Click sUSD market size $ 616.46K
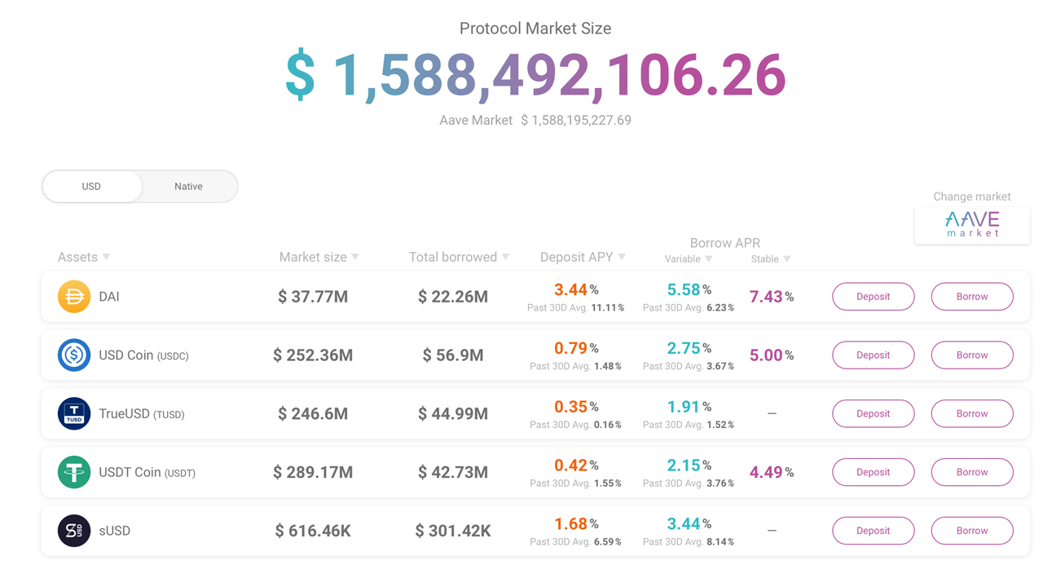The height and width of the screenshot is (587, 1043). coord(313,531)
